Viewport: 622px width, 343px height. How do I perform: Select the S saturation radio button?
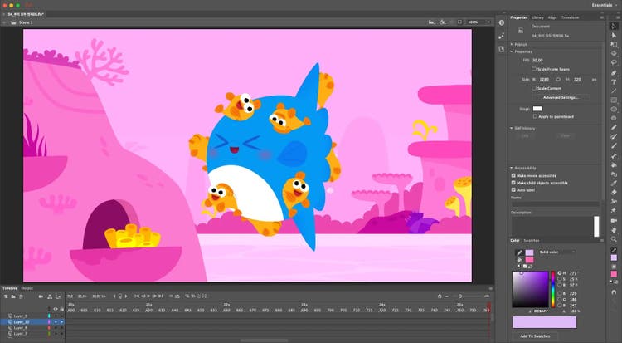click(560, 279)
